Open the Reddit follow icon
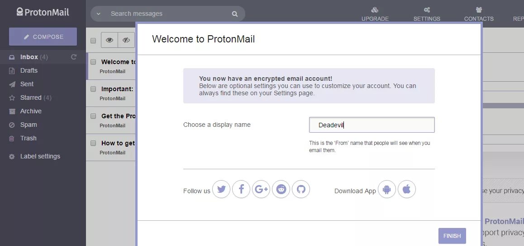Viewport: 524px width, 246px height. click(281, 189)
